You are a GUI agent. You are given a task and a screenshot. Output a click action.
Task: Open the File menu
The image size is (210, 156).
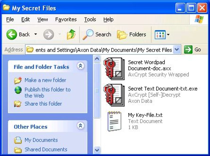10,19
